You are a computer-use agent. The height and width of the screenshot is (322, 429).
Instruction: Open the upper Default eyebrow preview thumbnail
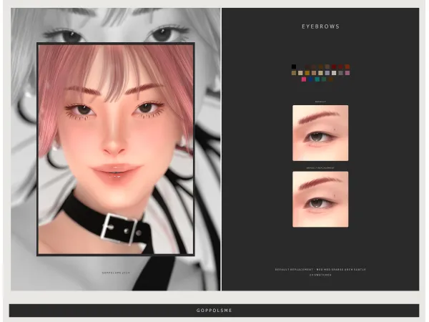point(320,133)
